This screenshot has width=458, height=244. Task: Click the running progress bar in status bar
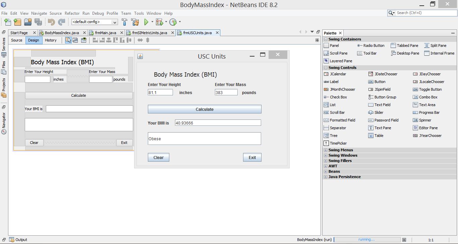367,240
